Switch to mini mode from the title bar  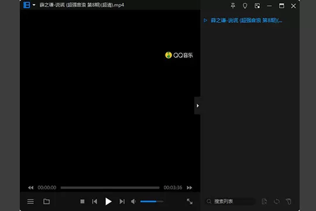257,6
